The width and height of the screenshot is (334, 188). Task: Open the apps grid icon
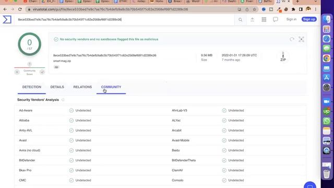[x=264, y=20]
